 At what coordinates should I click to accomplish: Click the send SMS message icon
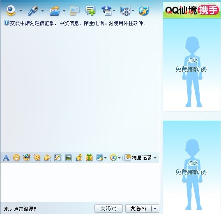(75, 11)
